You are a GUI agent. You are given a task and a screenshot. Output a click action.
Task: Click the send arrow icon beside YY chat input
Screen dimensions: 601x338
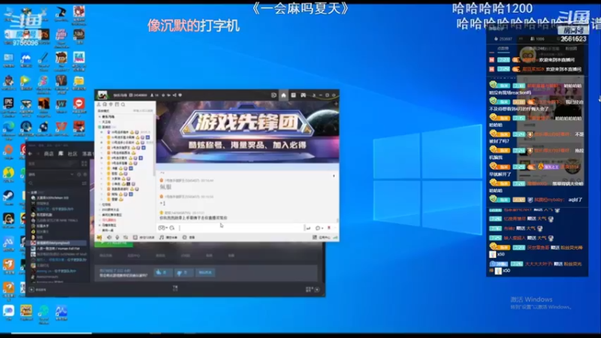(308, 228)
